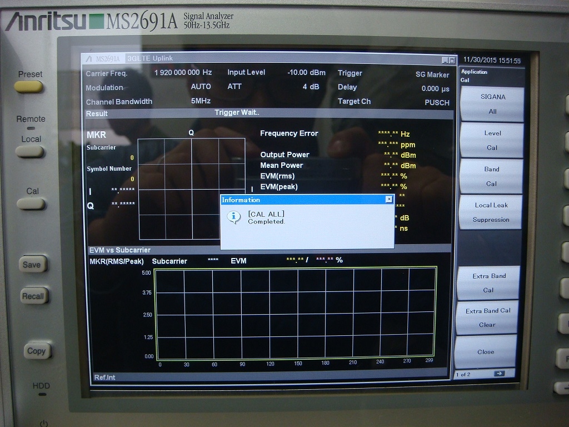Image resolution: width=569 pixels, height=427 pixels.
Task: Select the MKR Symbol Number value 0
Action: [x=132, y=179]
